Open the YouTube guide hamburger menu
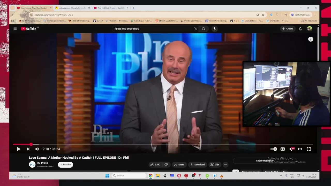 [x=15, y=29]
